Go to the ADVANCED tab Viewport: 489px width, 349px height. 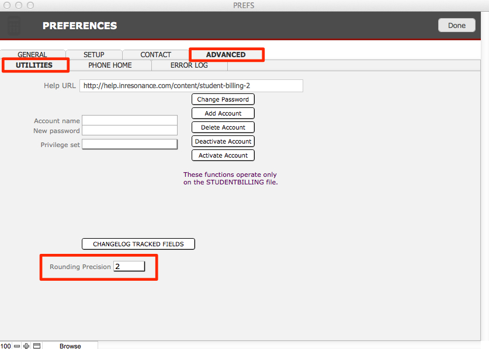pyautogui.click(x=226, y=55)
